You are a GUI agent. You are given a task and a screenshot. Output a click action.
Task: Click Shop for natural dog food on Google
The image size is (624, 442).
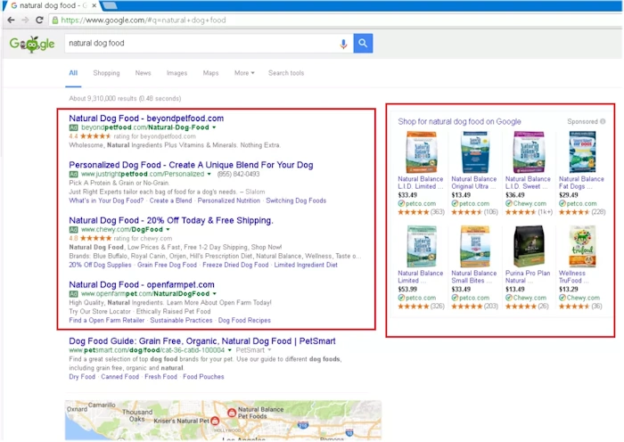point(459,121)
